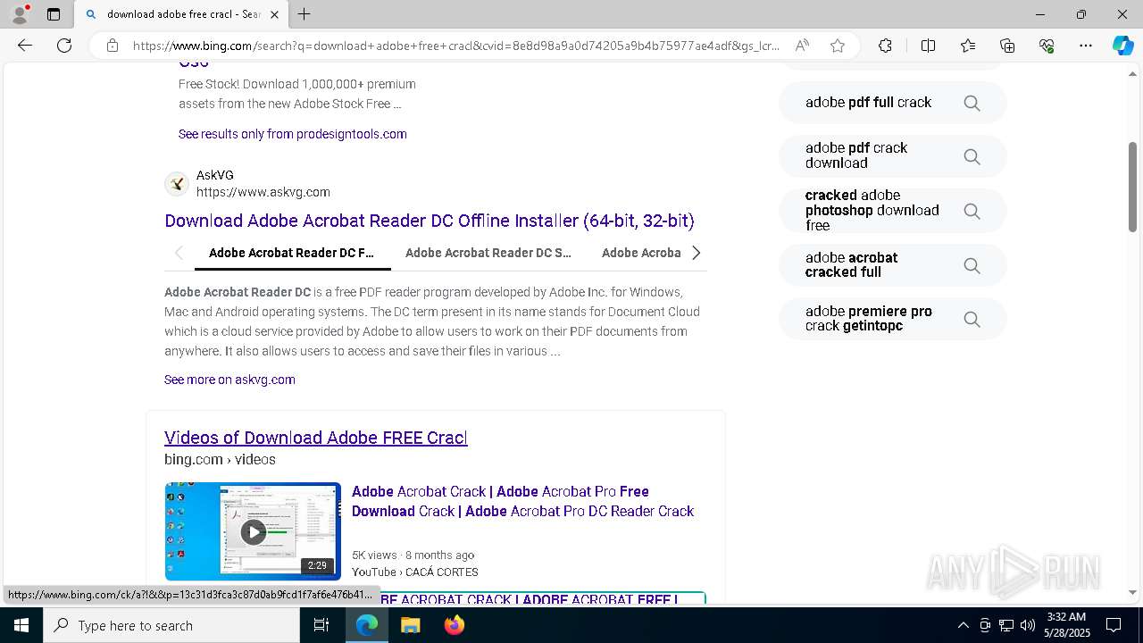This screenshot has width=1143, height=643.
Task: Click the taskbar clock showing 3:32 AM
Action: click(x=1066, y=625)
